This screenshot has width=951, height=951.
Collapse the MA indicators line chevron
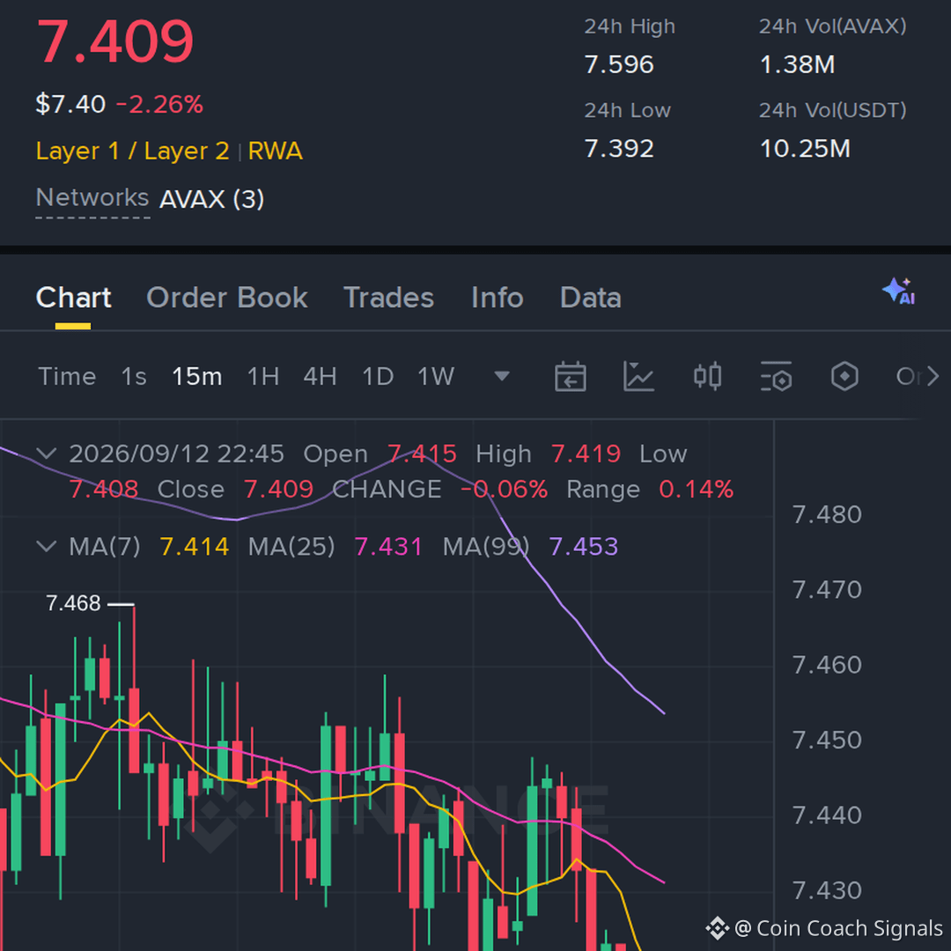tap(47, 547)
